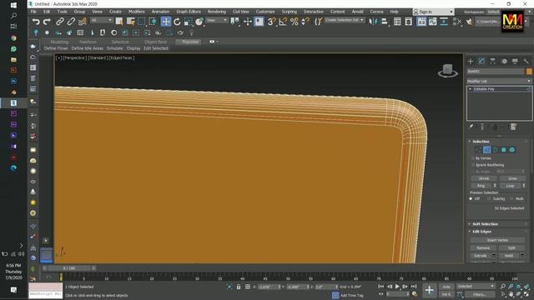Viewport: 534px width, 300px height.
Task: Open the Modifier List dropdown
Action: tap(499, 82)
